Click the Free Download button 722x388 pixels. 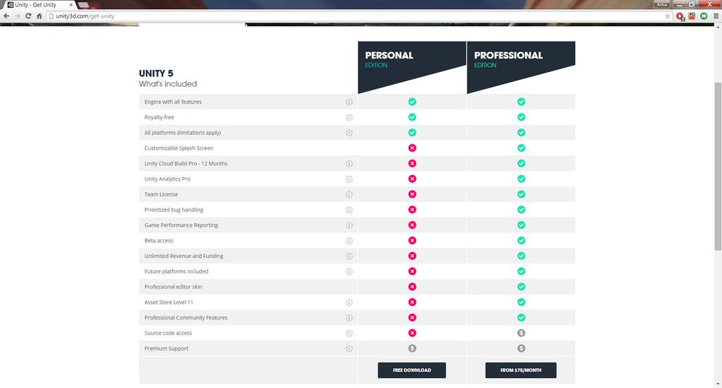pyautogui.click(x=411, y=370)
